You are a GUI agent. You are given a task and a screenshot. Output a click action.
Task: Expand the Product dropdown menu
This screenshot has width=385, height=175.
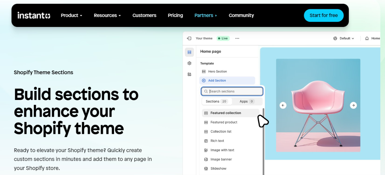click(x=72, y=15)
